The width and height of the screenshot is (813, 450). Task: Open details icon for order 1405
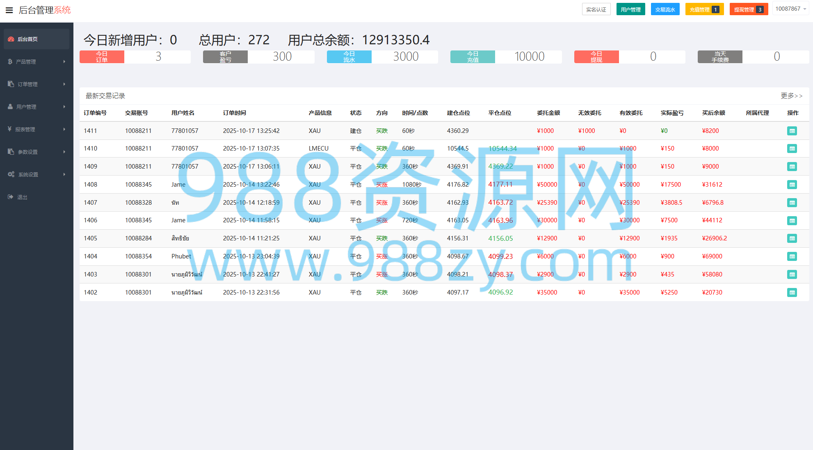coord(792,238)
